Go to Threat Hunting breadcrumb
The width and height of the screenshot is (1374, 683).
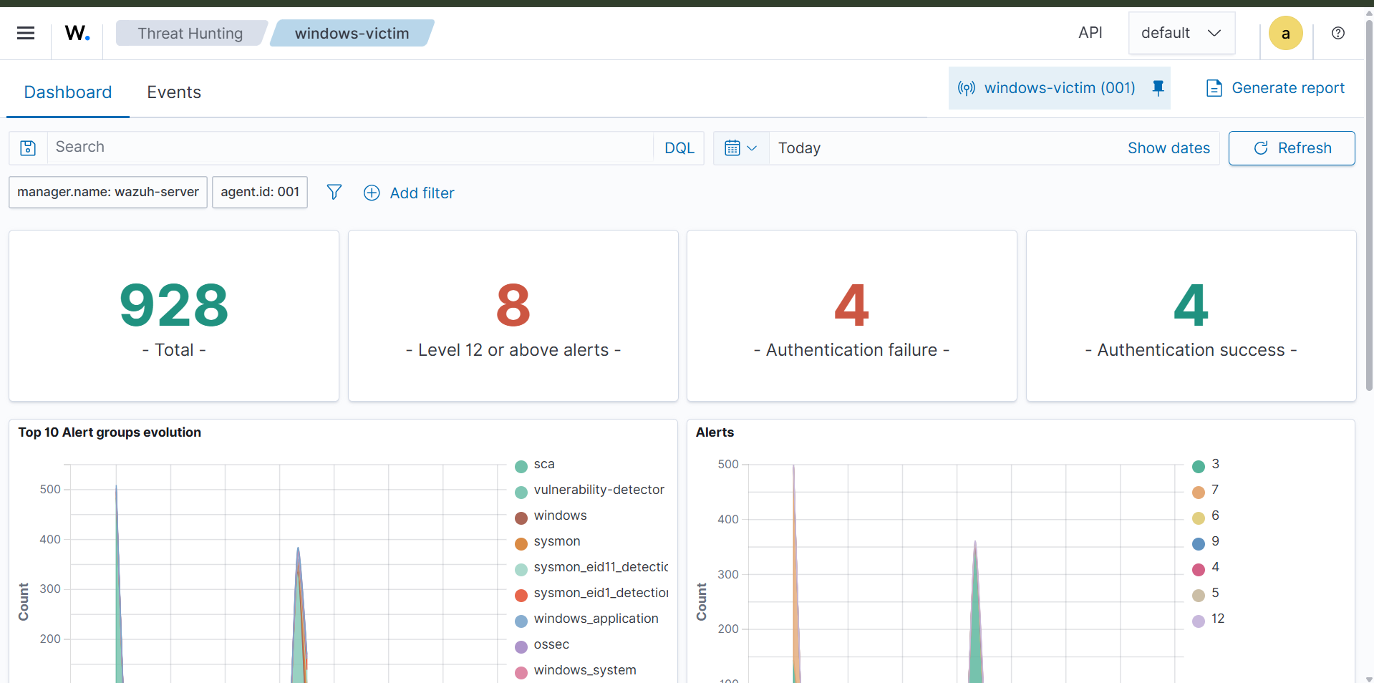tap(190, 34)
